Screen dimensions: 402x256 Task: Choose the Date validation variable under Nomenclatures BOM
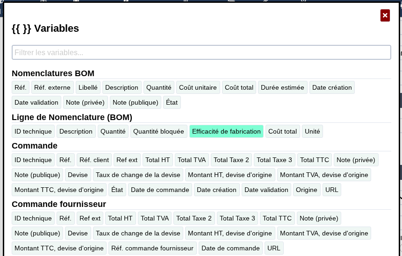pyautogui.click(x=36, y=102)
